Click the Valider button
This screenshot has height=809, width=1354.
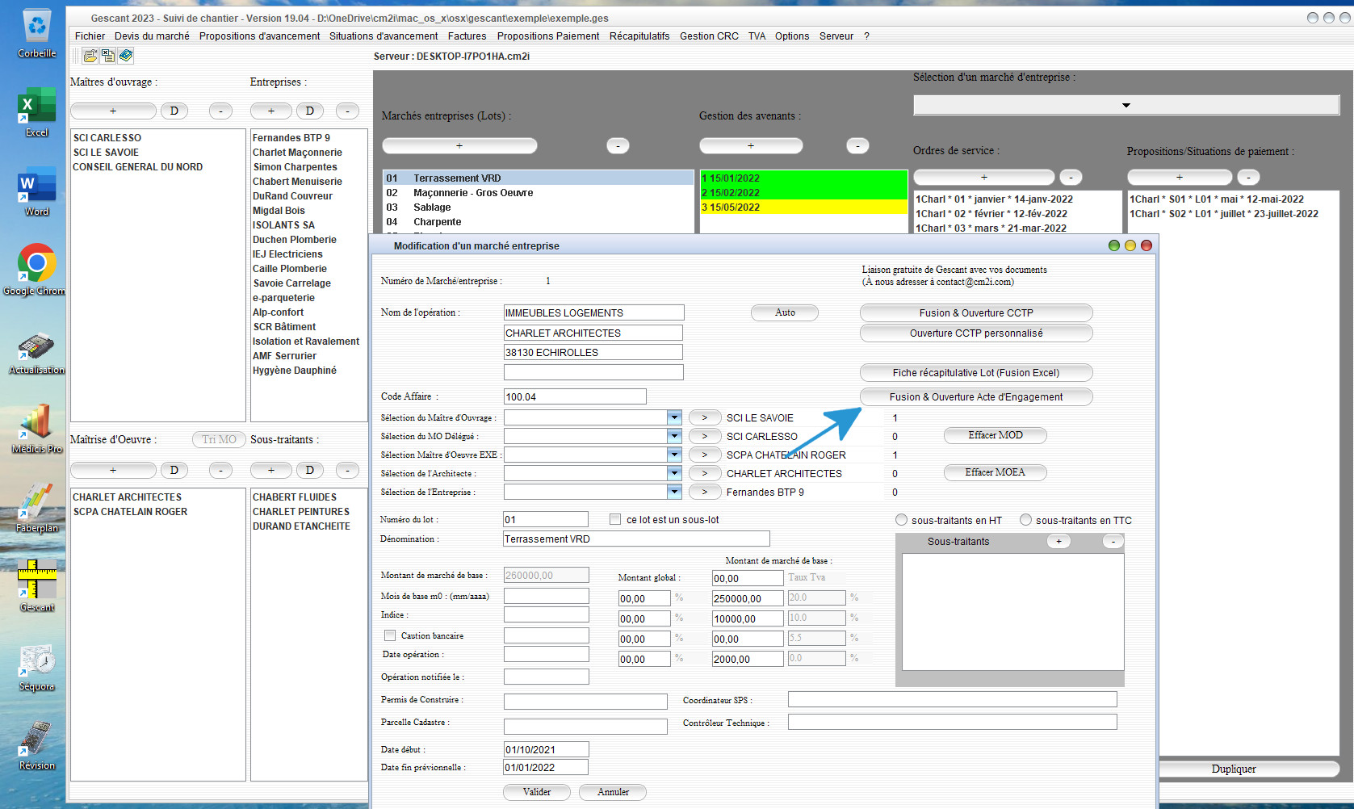[x=537, y=792]
